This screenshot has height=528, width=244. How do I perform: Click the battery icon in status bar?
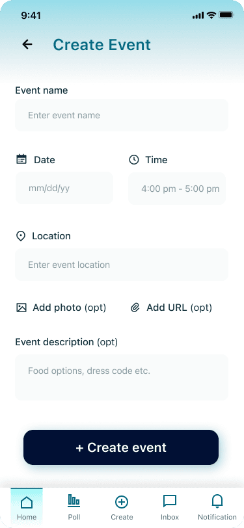click(x=226, y=15)
